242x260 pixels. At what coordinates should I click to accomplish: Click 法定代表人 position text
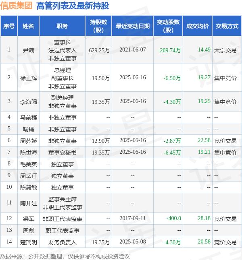(x=62, y=50)
